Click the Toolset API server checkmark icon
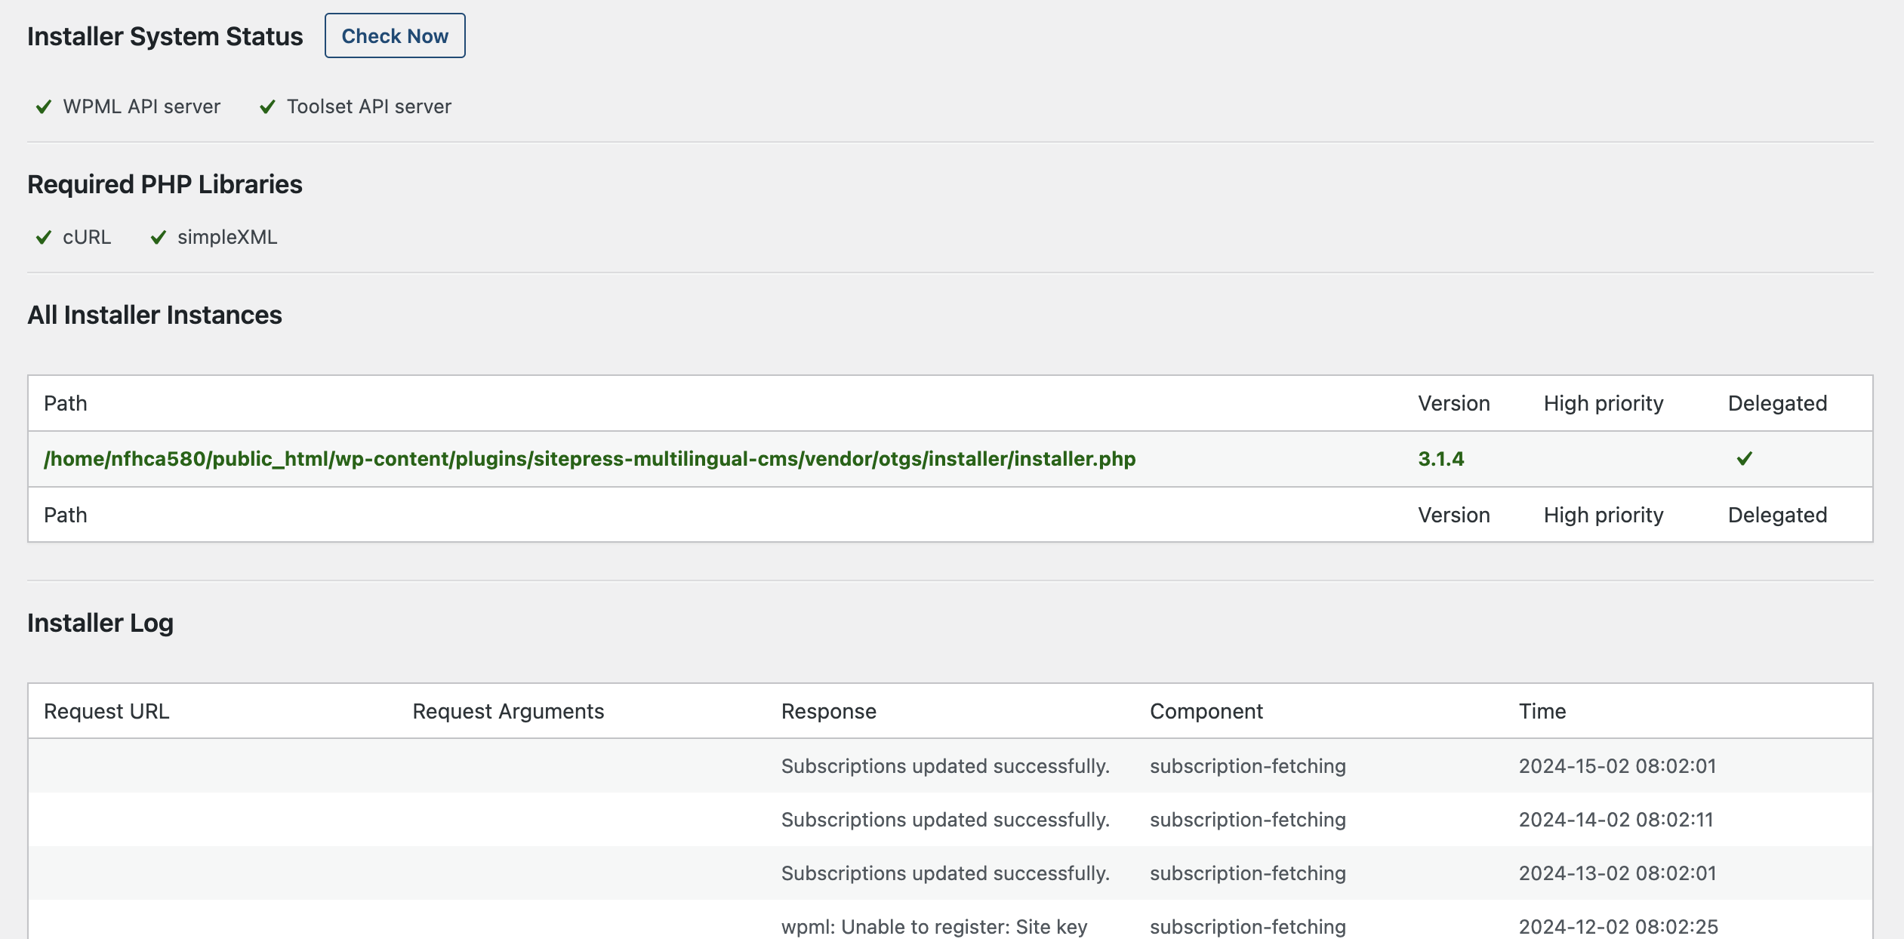Screen dimensions: 1904x939 267,106
